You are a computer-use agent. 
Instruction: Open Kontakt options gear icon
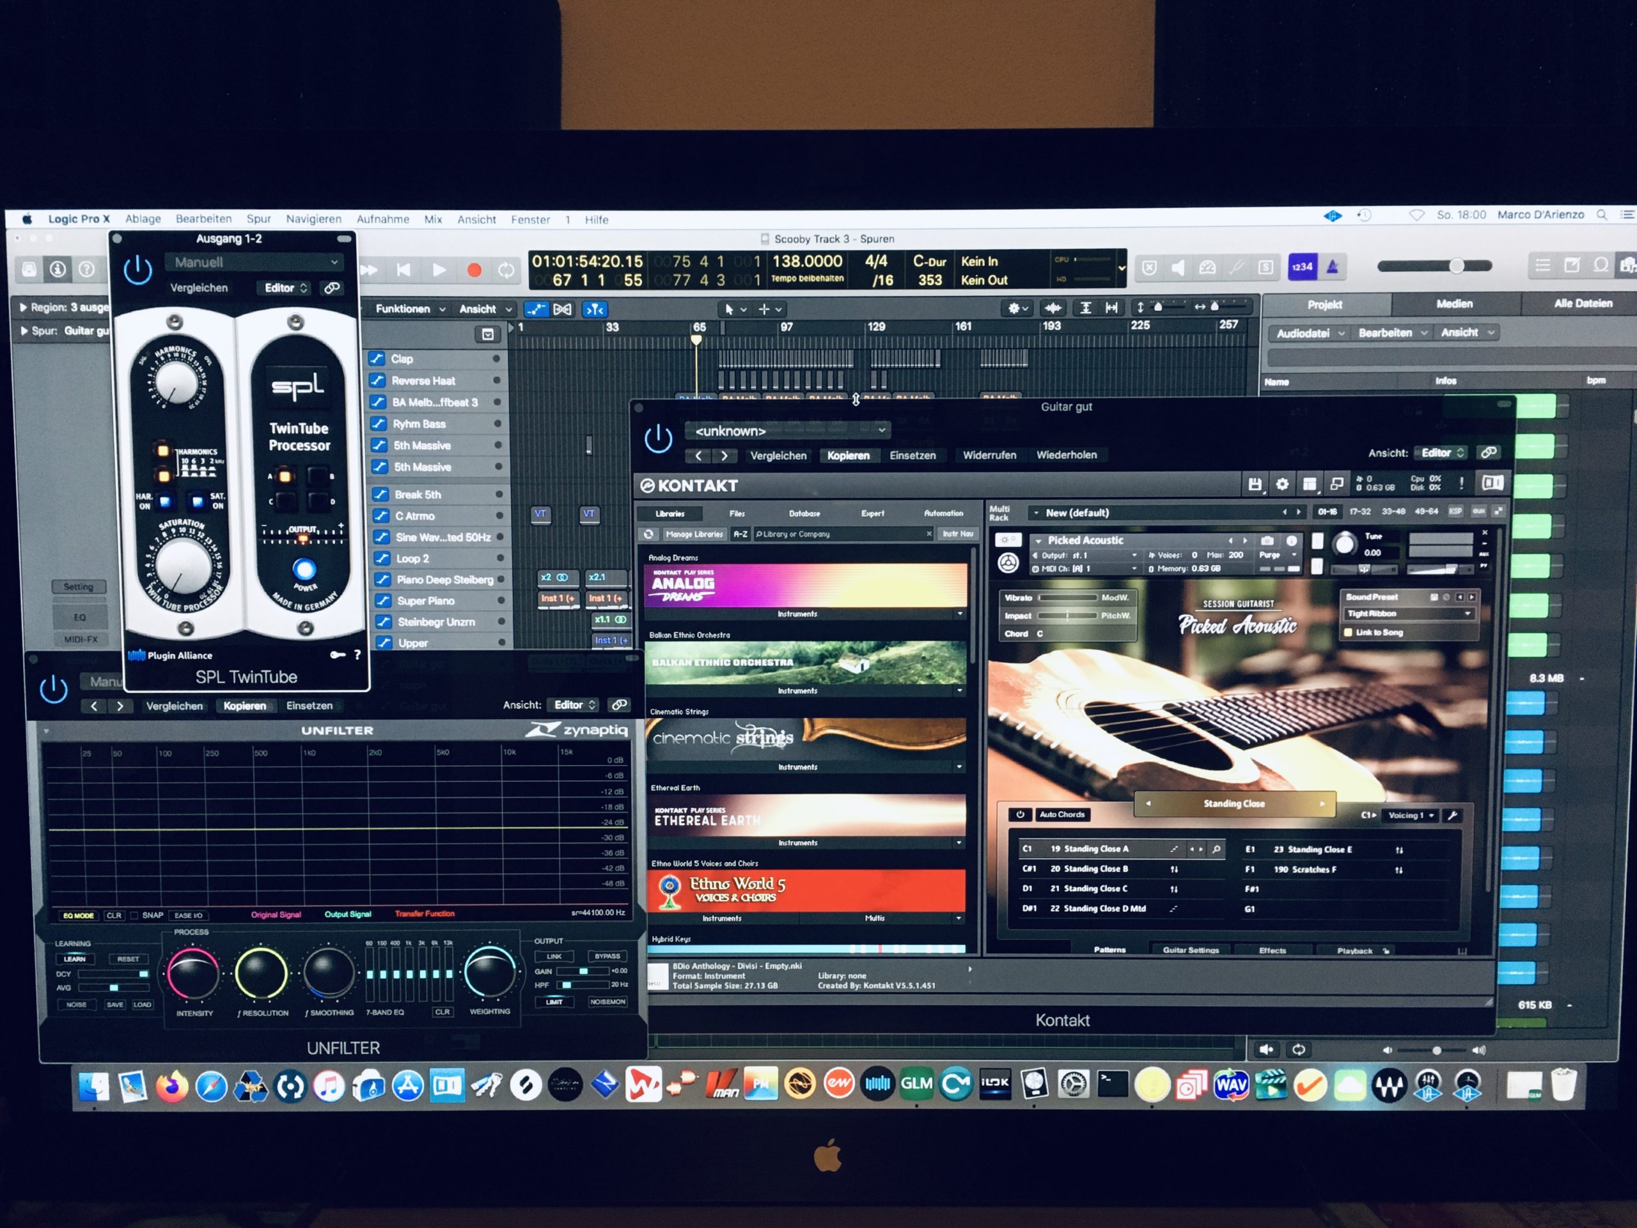click(x=1283, y=484)
